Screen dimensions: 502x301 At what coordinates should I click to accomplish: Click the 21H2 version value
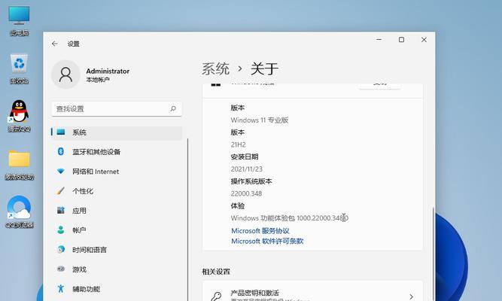[238, 144]
